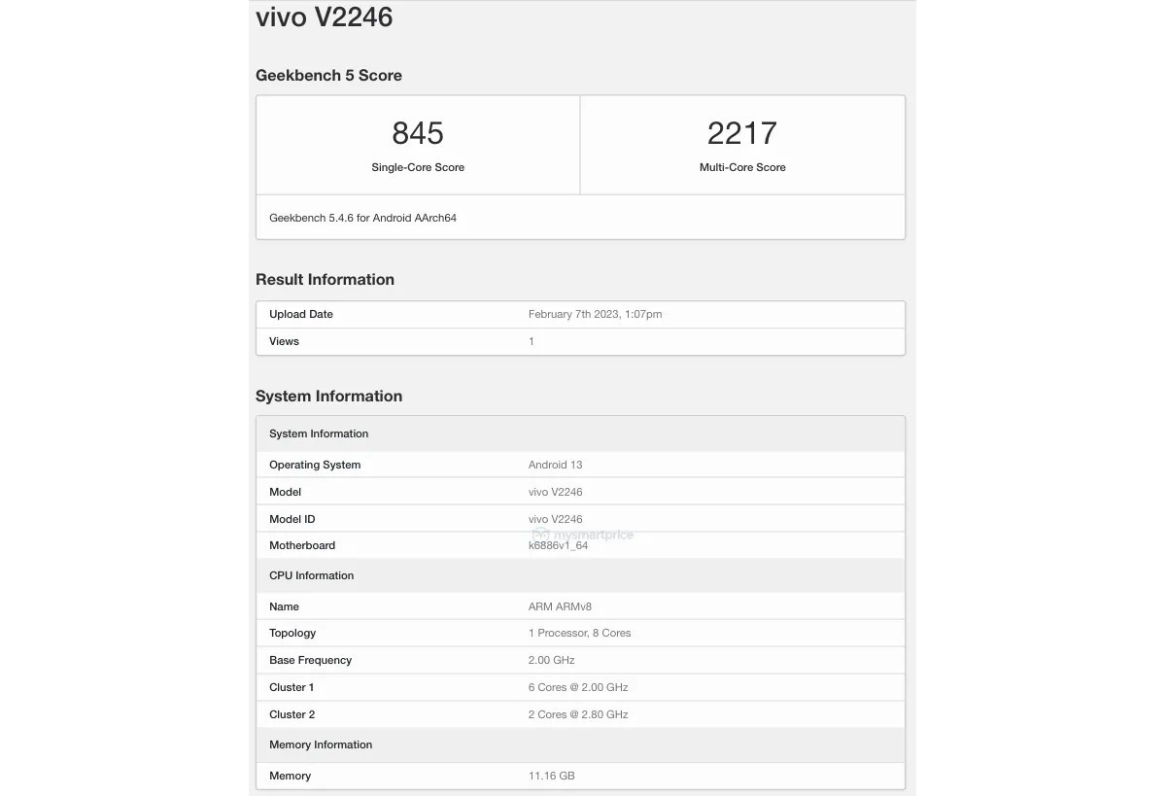Select the ARM ARMv8 processor name value
The width and height of the screenshot is (1166, 796).
coord(560,606)
